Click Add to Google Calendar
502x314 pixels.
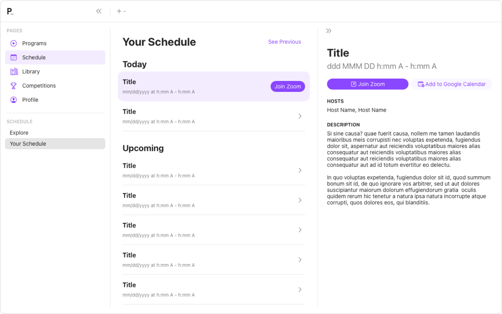click(x=452, y=84)
